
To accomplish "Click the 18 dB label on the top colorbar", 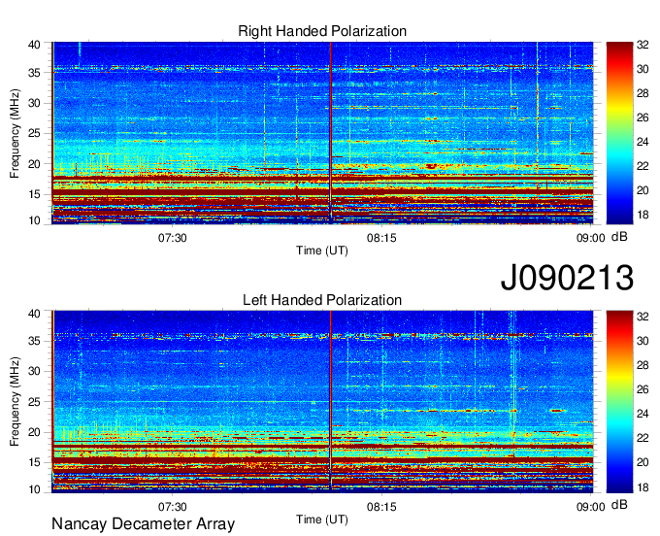I will click(x=643, y=215).
